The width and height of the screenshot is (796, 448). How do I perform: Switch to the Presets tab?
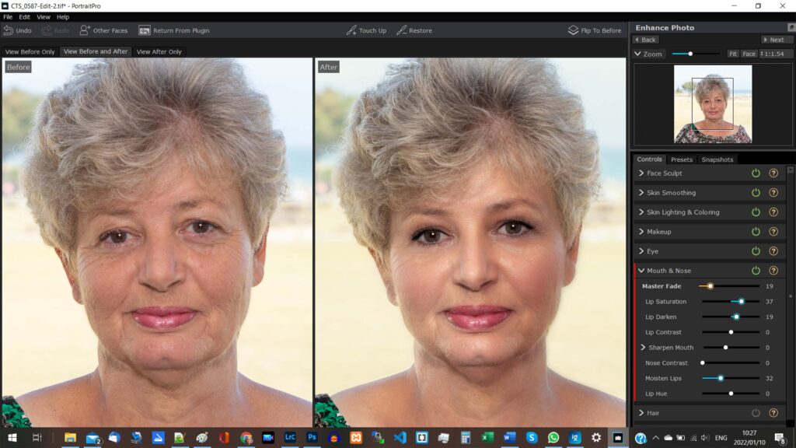click(681, 159)
